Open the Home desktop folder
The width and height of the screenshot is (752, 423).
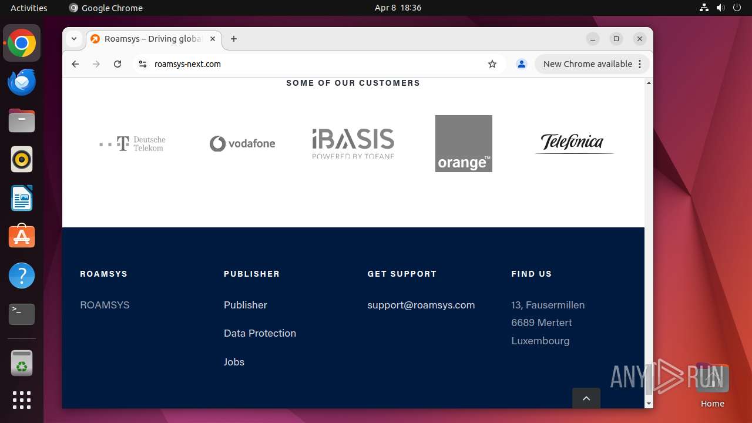712,386
